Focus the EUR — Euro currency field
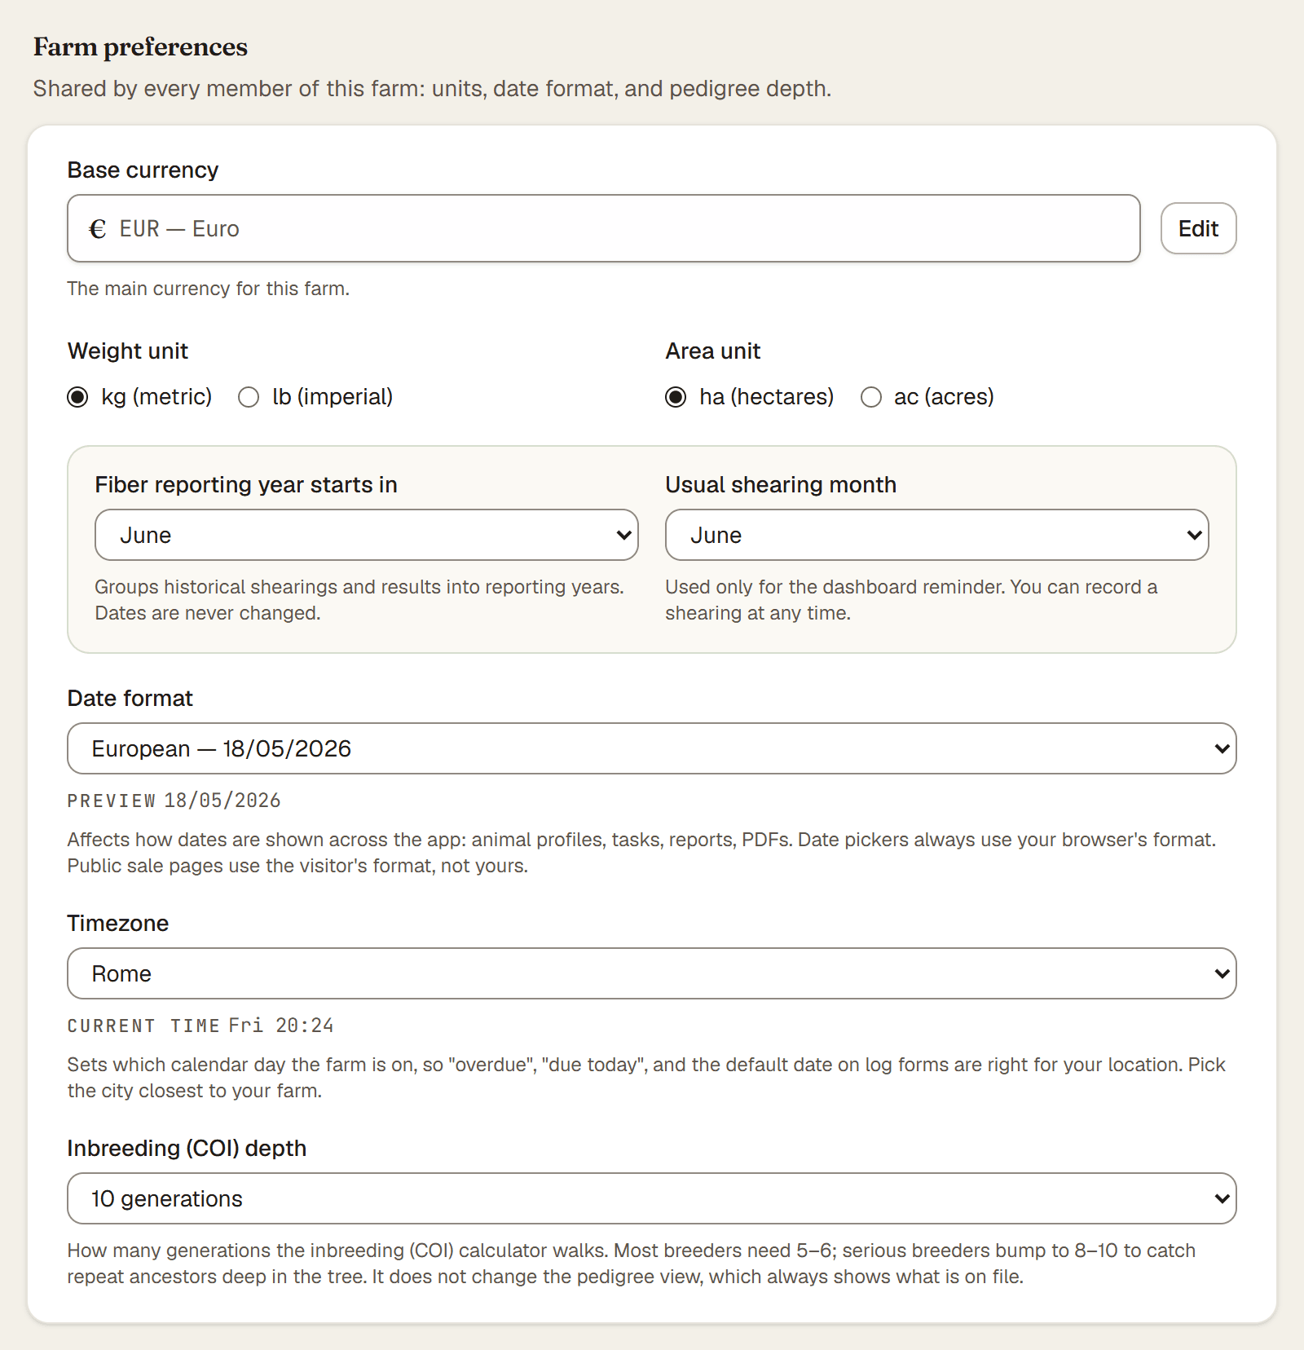1304x1350 pixels. click(x=603, y=228)
